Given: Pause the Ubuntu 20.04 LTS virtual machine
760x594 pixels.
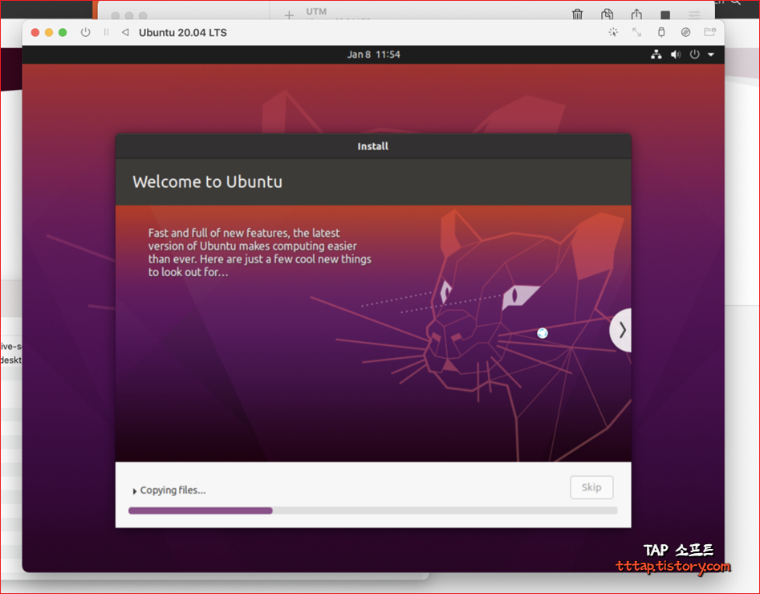Looking at the screenshot, I should pos(106,32).
